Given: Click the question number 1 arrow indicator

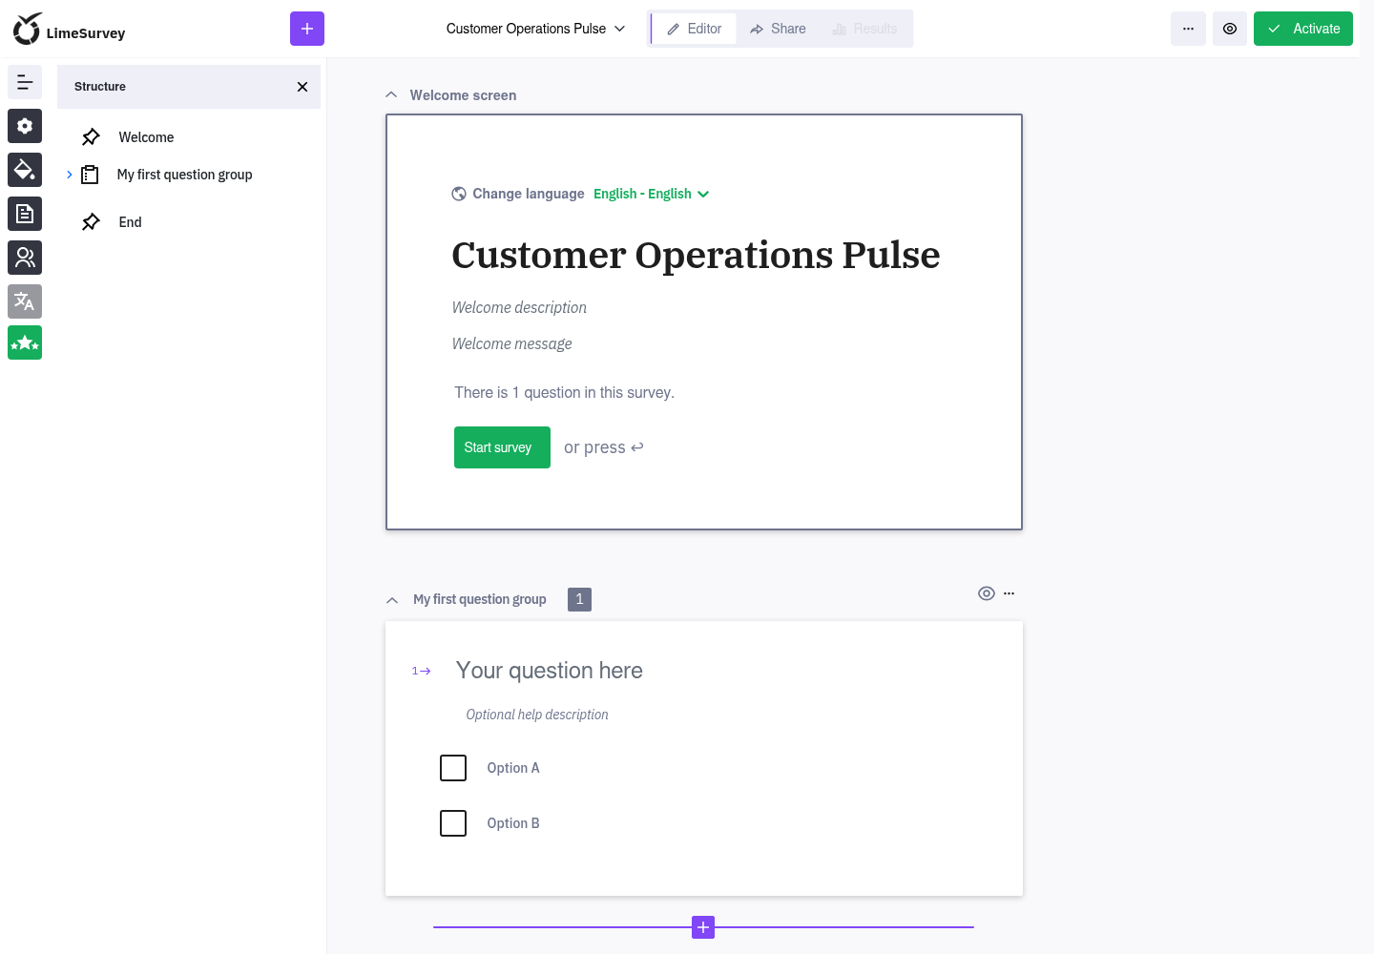Looking at the screenshot, I should pyautogui.click(x=421, y=672).
